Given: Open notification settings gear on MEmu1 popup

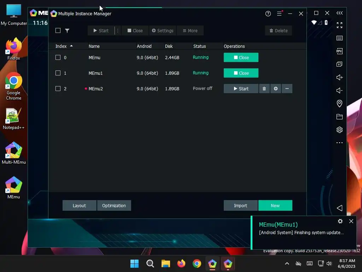Looking at the screenshot, I should (340, 221).
